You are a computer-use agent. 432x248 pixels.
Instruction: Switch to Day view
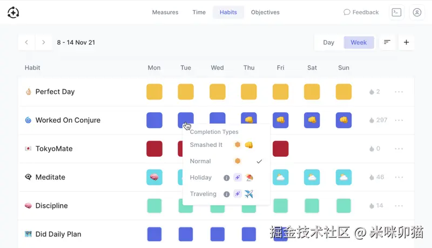[x=328, y=43]
